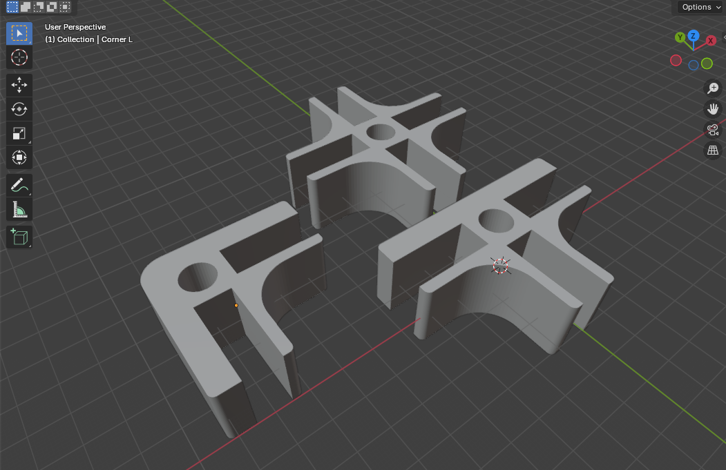
Task: Click the 'User Perspective' viewport label
Action: click(x=75, y=28)
